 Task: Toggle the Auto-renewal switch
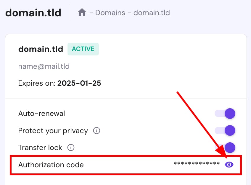[226, 114]
